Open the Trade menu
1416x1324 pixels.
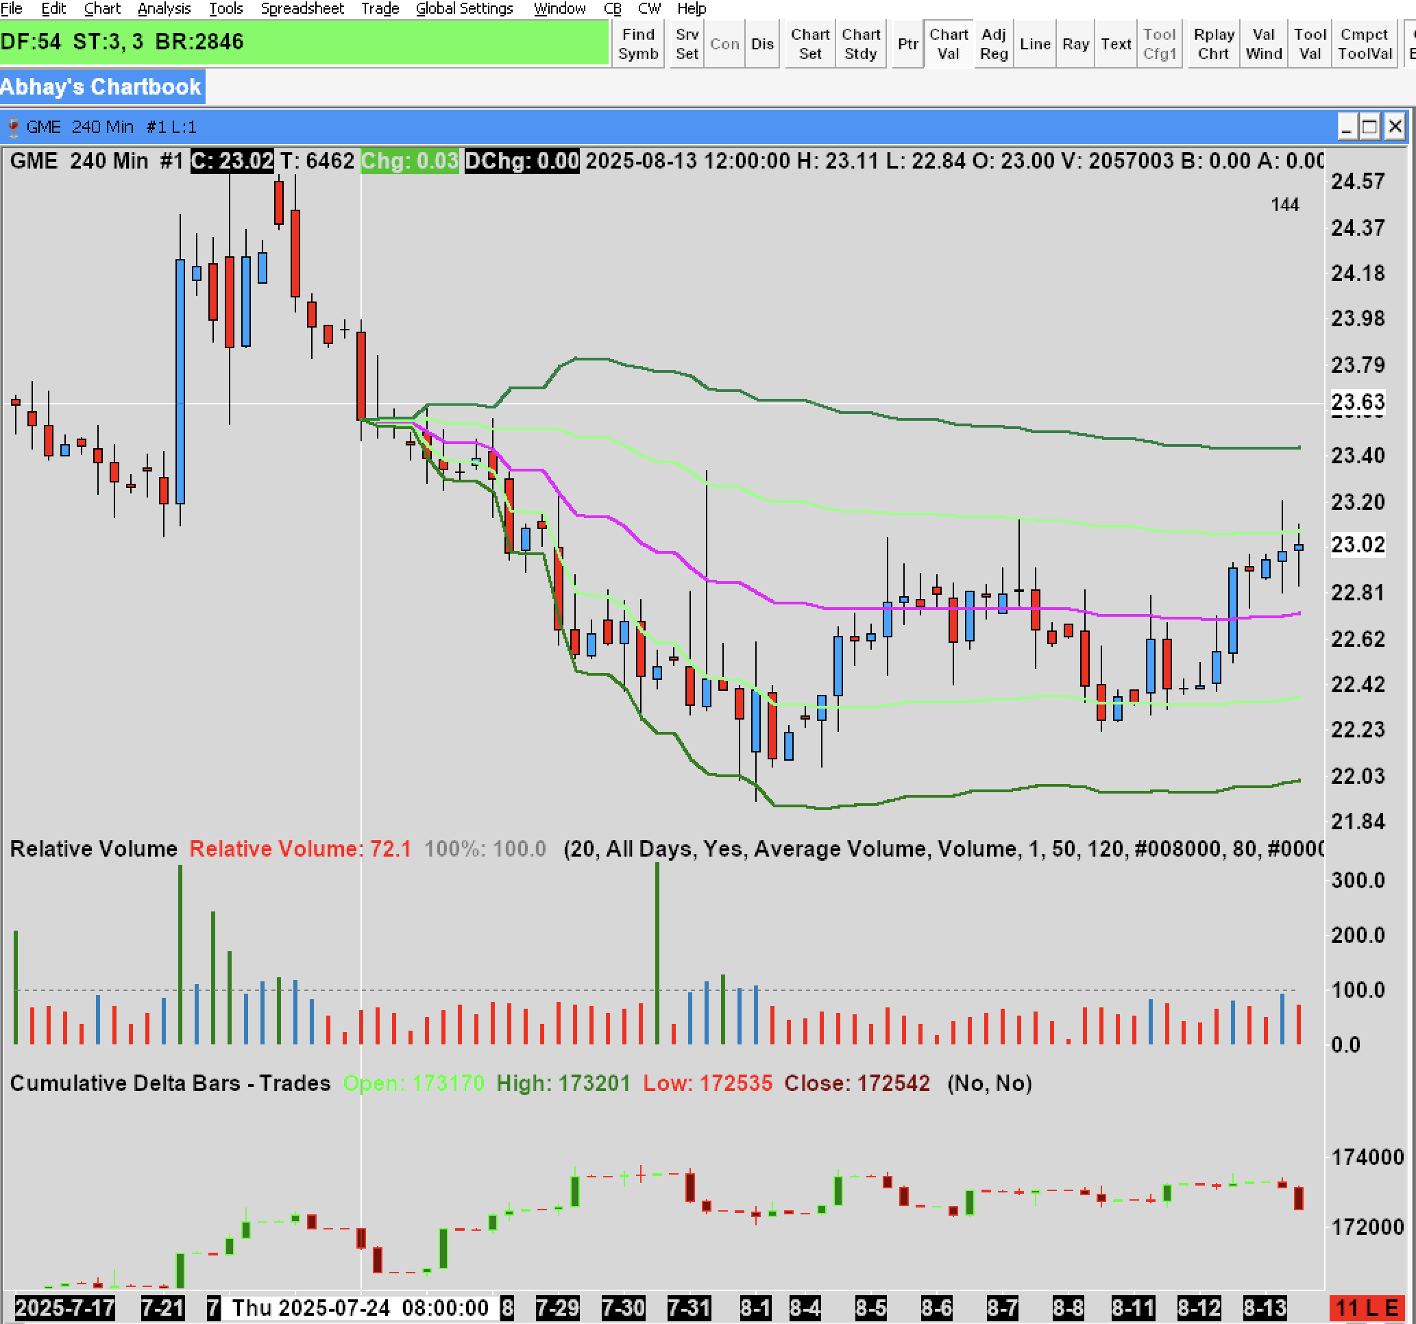[x=380, y=8]
